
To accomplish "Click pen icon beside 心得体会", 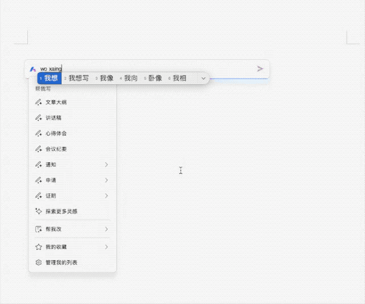I will (x=38, y=133).
